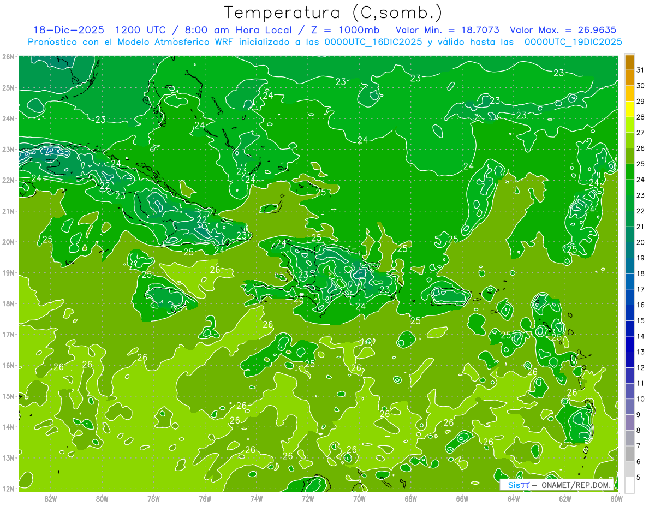Click the 20N latitude axis label
655x506 pixels.
(8, 242)
